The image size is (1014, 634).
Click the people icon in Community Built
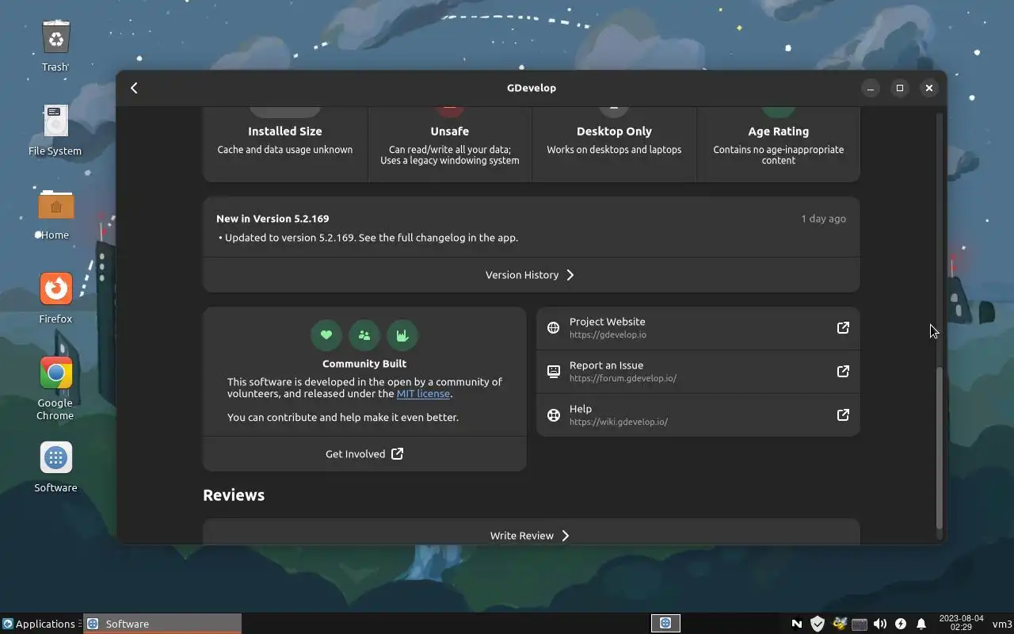(364, 335)
